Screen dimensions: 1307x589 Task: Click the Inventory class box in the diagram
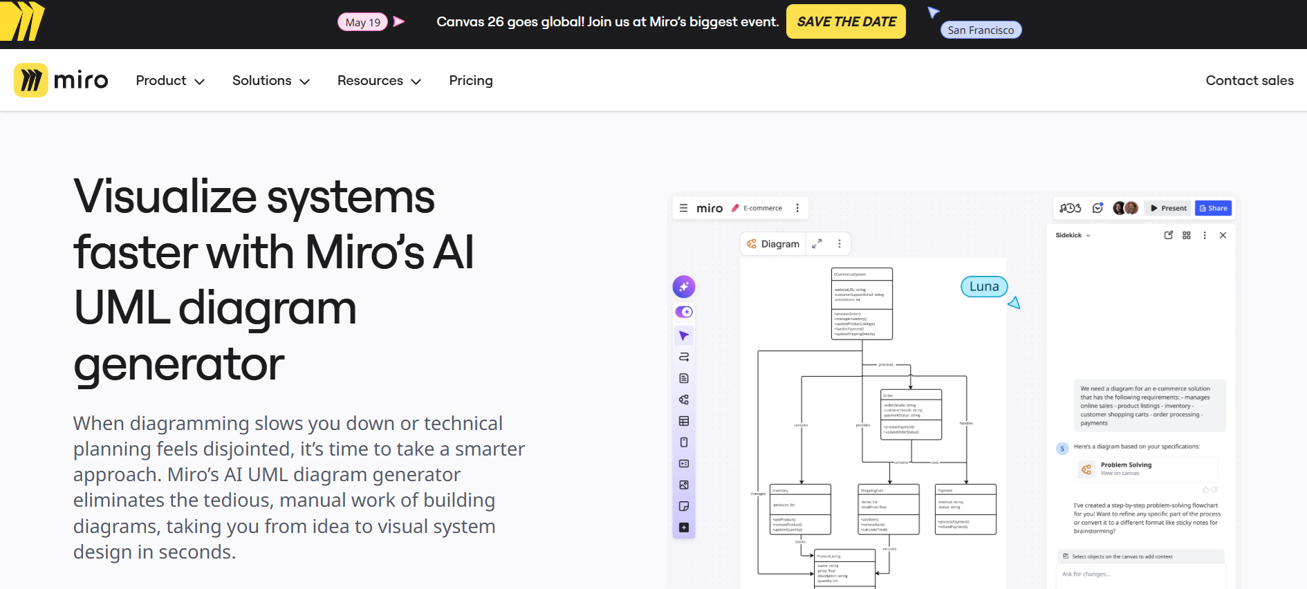(801, 509)
